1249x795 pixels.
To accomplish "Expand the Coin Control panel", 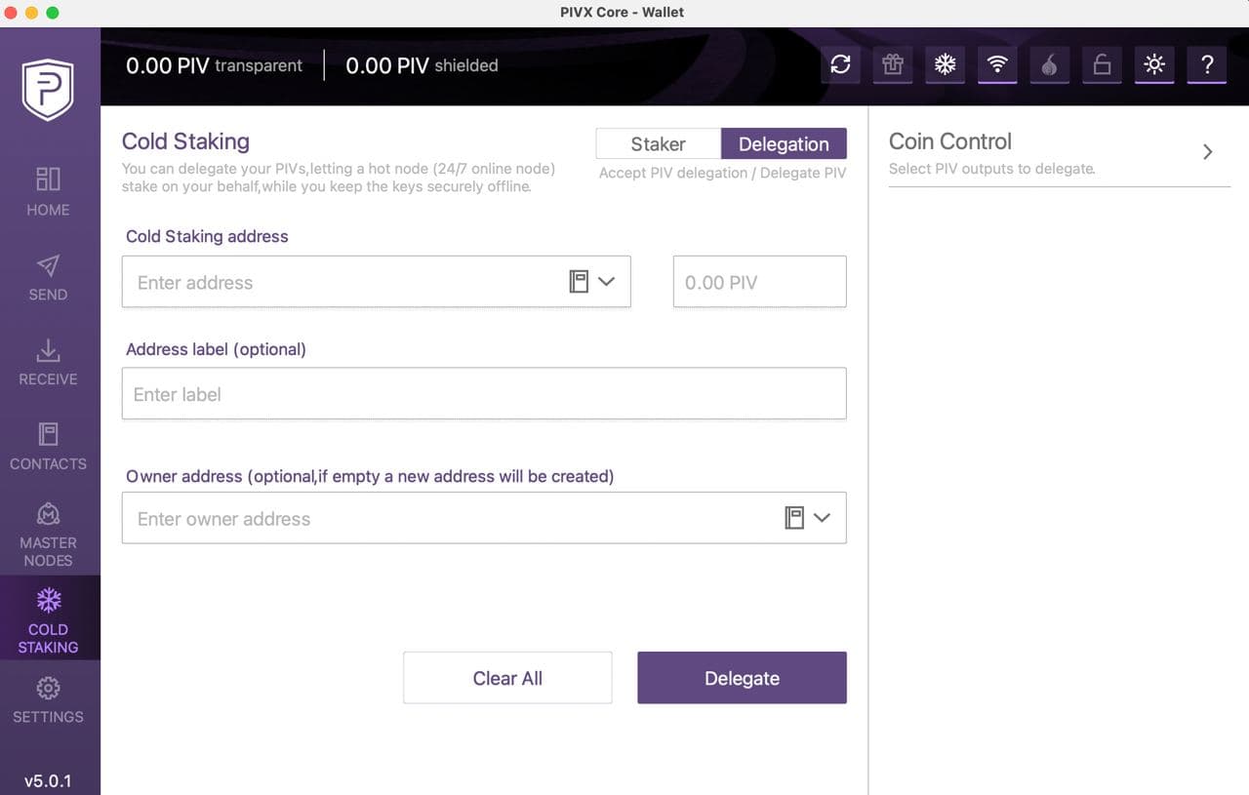I will pos(1208,152).
